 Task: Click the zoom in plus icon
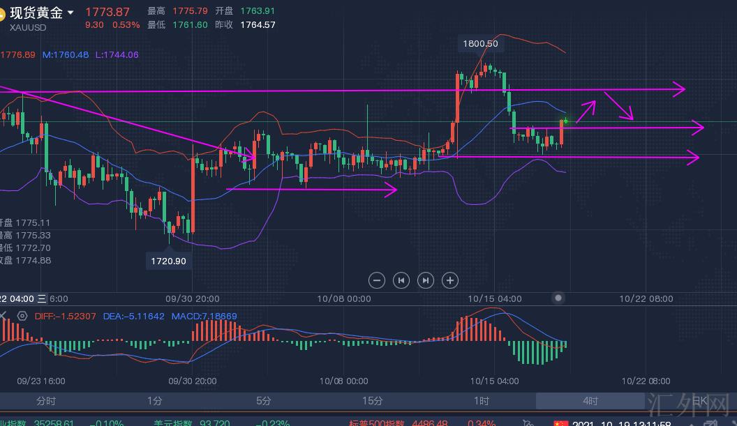[450, 280]
